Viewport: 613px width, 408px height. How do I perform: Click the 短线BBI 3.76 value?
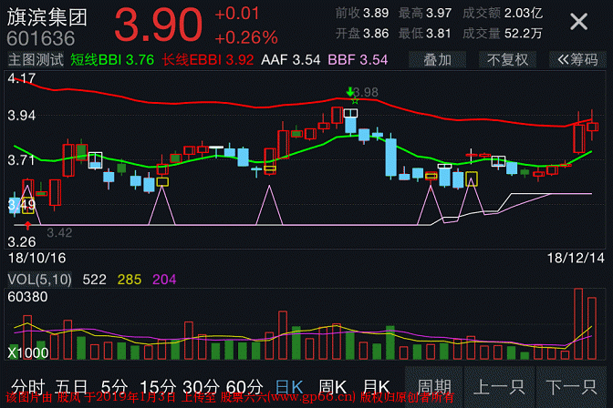click(112, 60)
